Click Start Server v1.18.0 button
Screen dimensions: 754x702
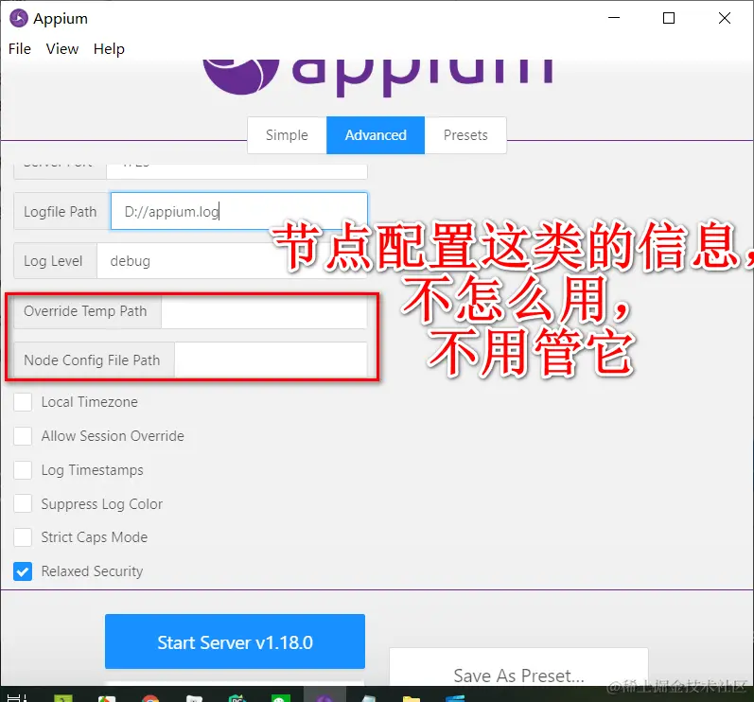point(235,641)
